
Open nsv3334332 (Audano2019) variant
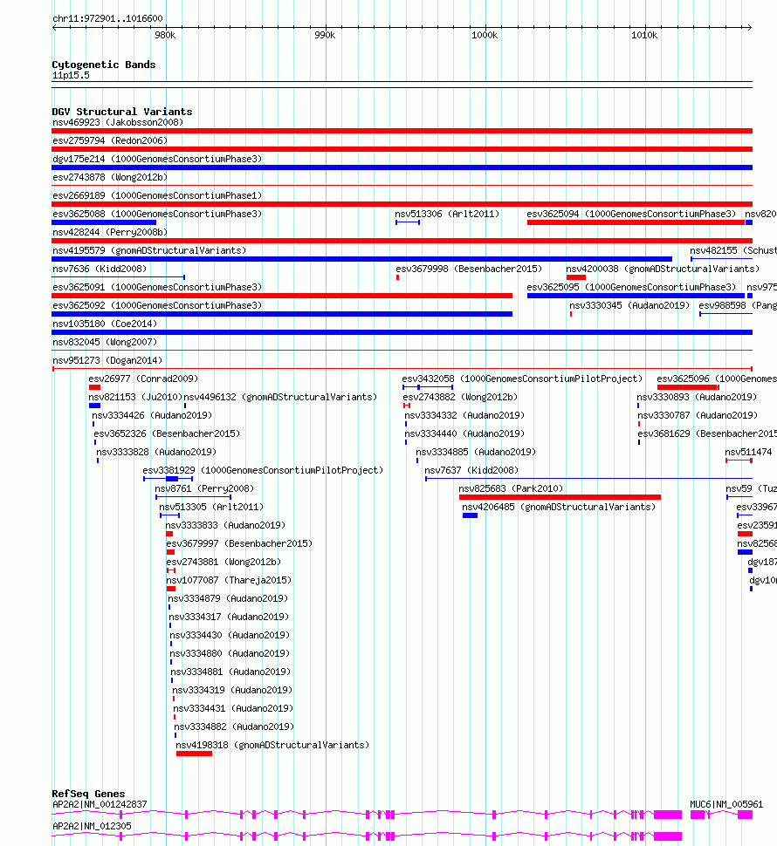pyautogui.click(x=464, y=416)
